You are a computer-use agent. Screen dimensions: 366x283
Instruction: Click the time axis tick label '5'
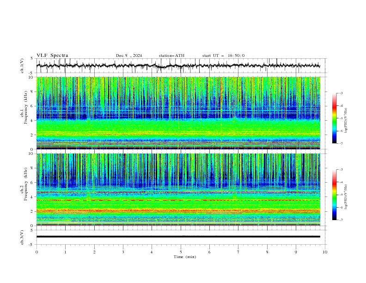181,252
